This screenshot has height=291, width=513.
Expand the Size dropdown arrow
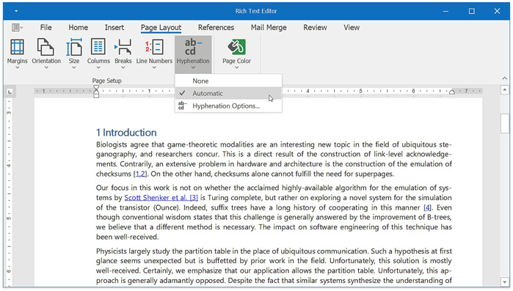[x=74, y=67]
